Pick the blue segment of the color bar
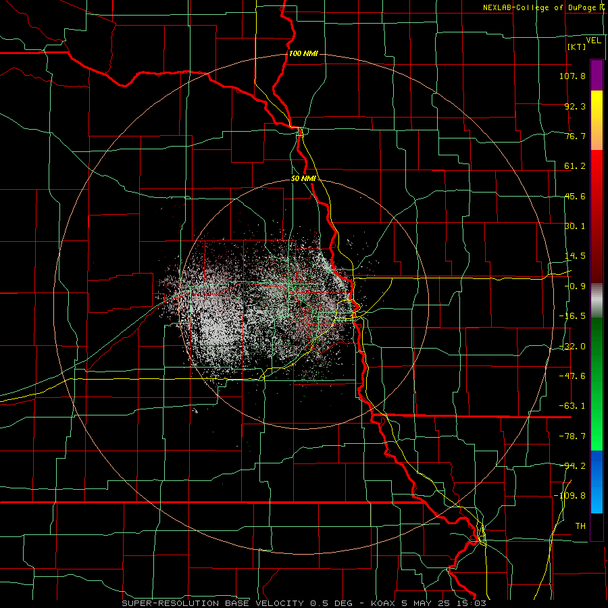 pyautogui.click(x=597, y=482)
